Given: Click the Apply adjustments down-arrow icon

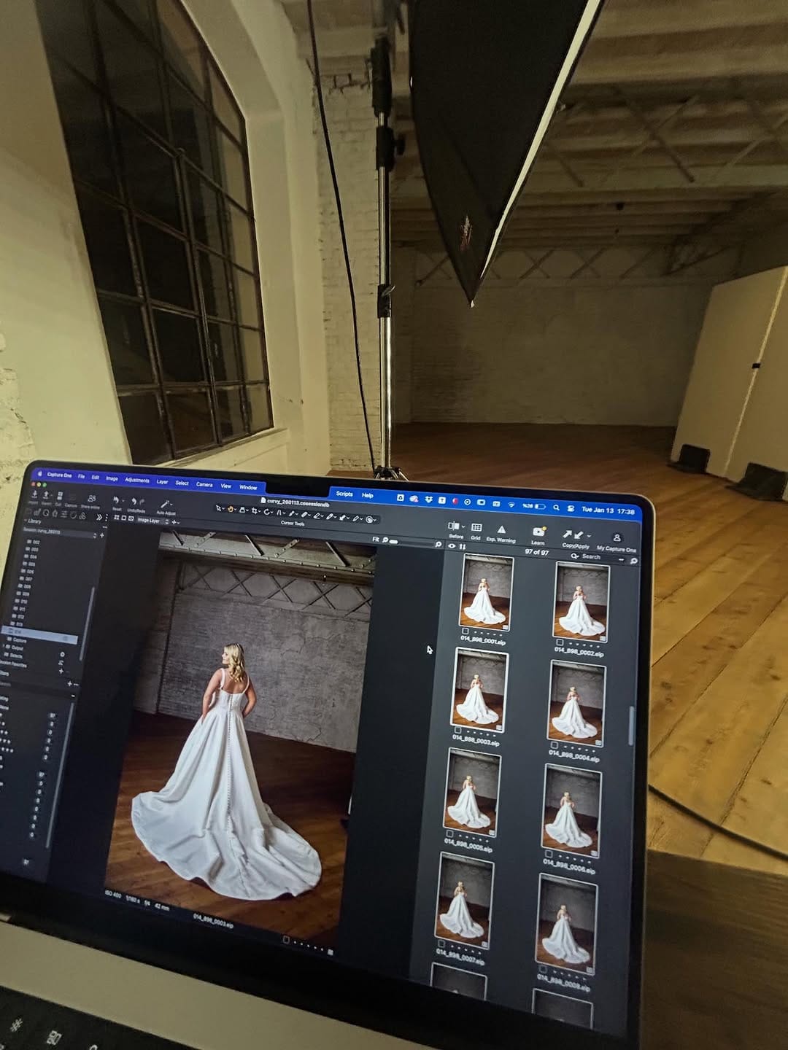Looking at the screenshot, I should [579, 534].
